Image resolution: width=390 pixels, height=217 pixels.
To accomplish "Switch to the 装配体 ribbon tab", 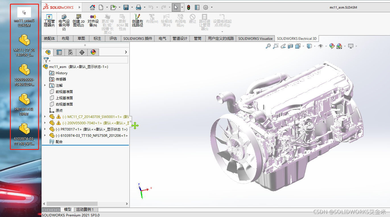I will [49, 38].
